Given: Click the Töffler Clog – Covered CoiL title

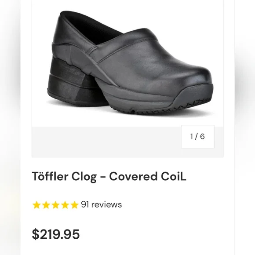Looking at the screenshot, I should click(x=109, y=177).
